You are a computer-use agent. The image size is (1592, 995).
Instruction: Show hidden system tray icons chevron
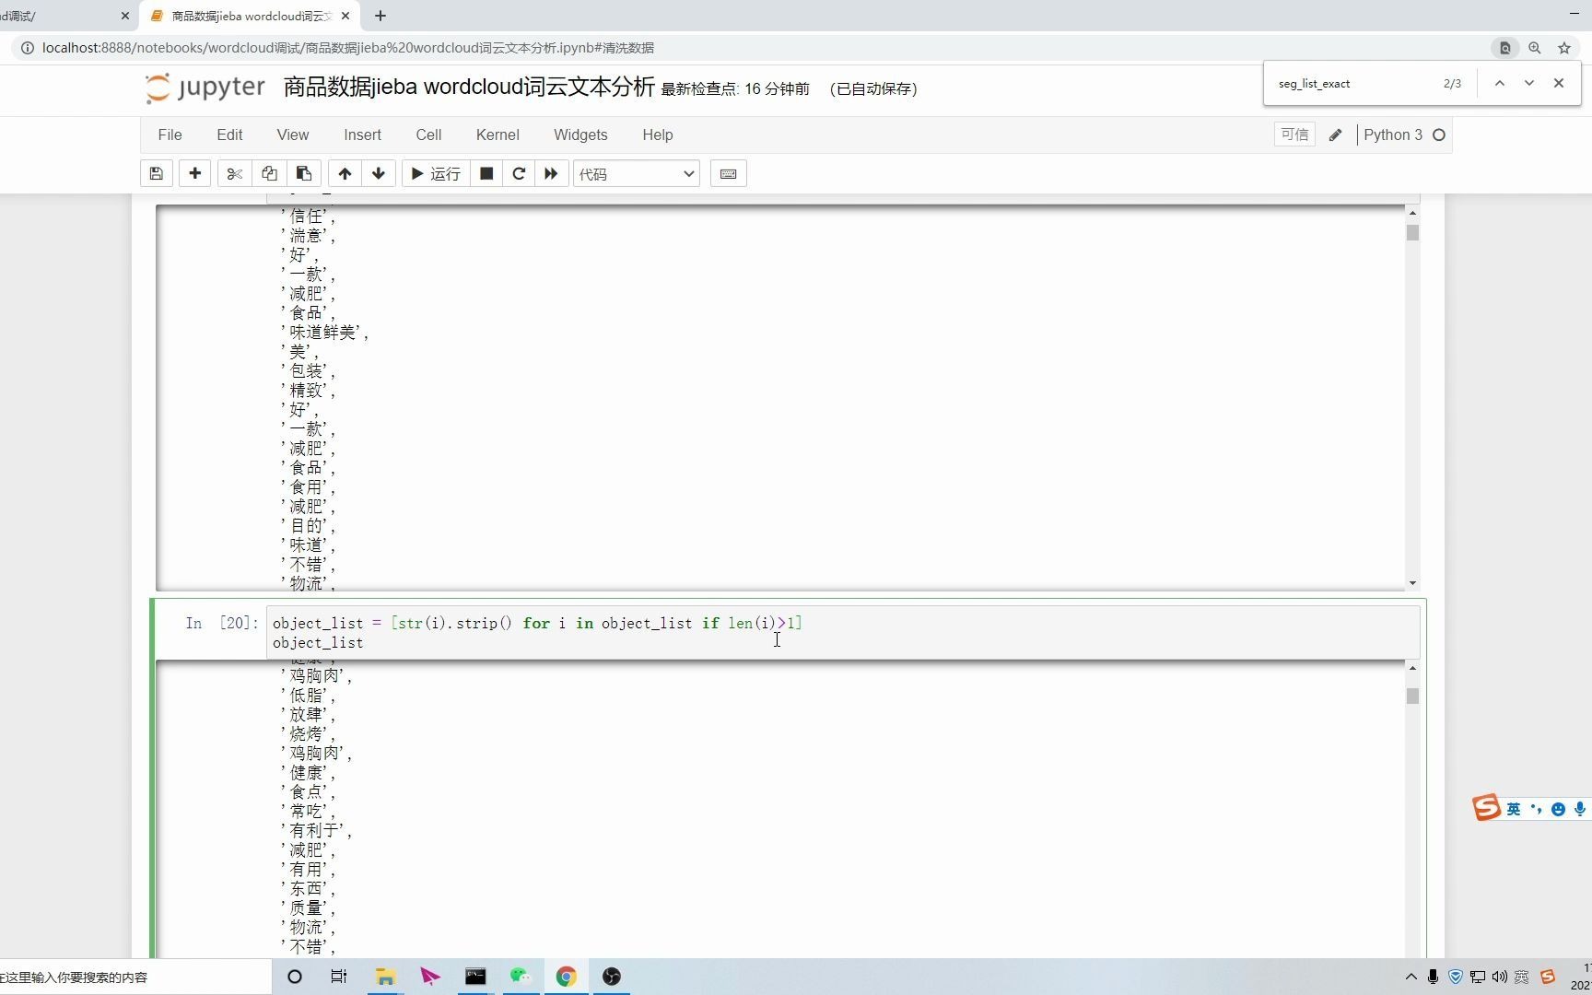1411,977
